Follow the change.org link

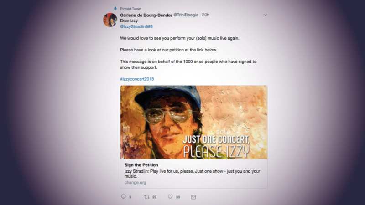tap(135, 182)
